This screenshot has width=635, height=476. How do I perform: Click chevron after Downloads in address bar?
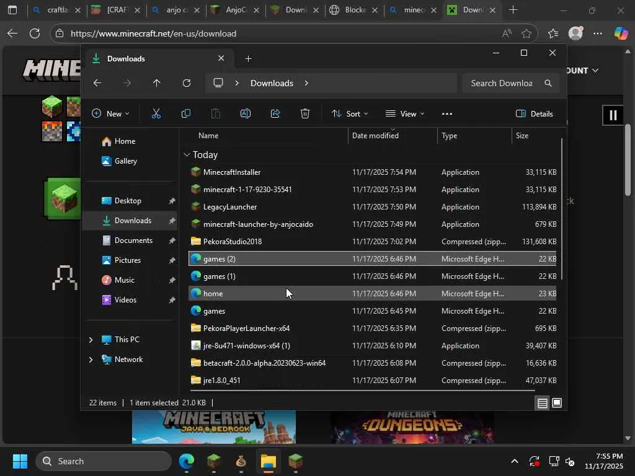pyautogui.click(x=306, y=83)
